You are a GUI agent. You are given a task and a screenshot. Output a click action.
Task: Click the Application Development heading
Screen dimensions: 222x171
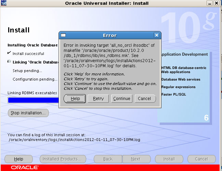point(184,54)
